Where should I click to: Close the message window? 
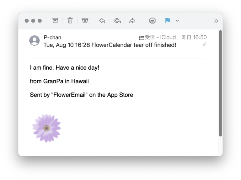[x=27, y=21]
